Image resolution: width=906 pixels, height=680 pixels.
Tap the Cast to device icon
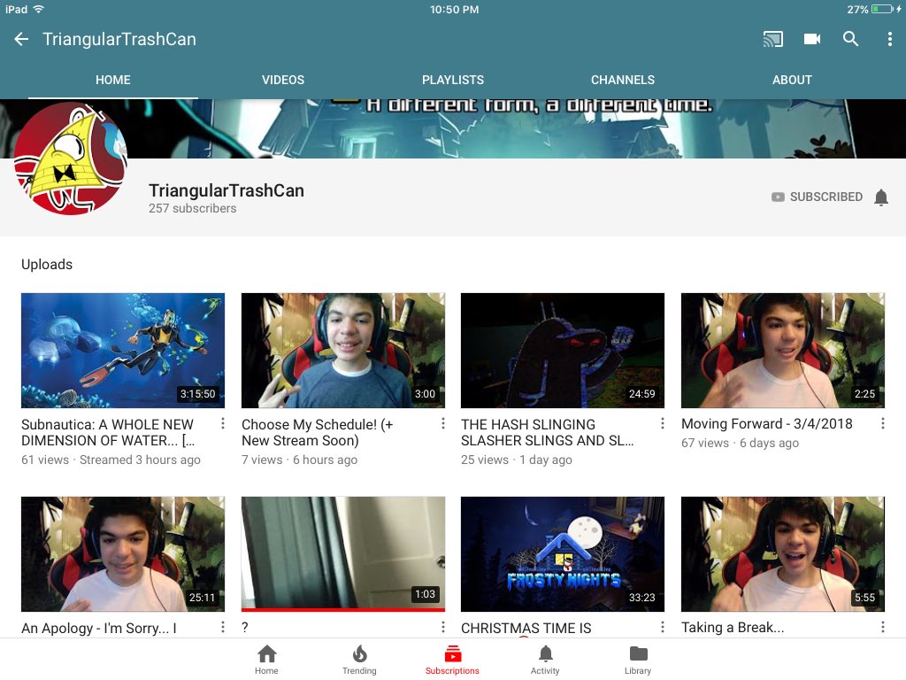pyautogui.click(x=772, y=39)
